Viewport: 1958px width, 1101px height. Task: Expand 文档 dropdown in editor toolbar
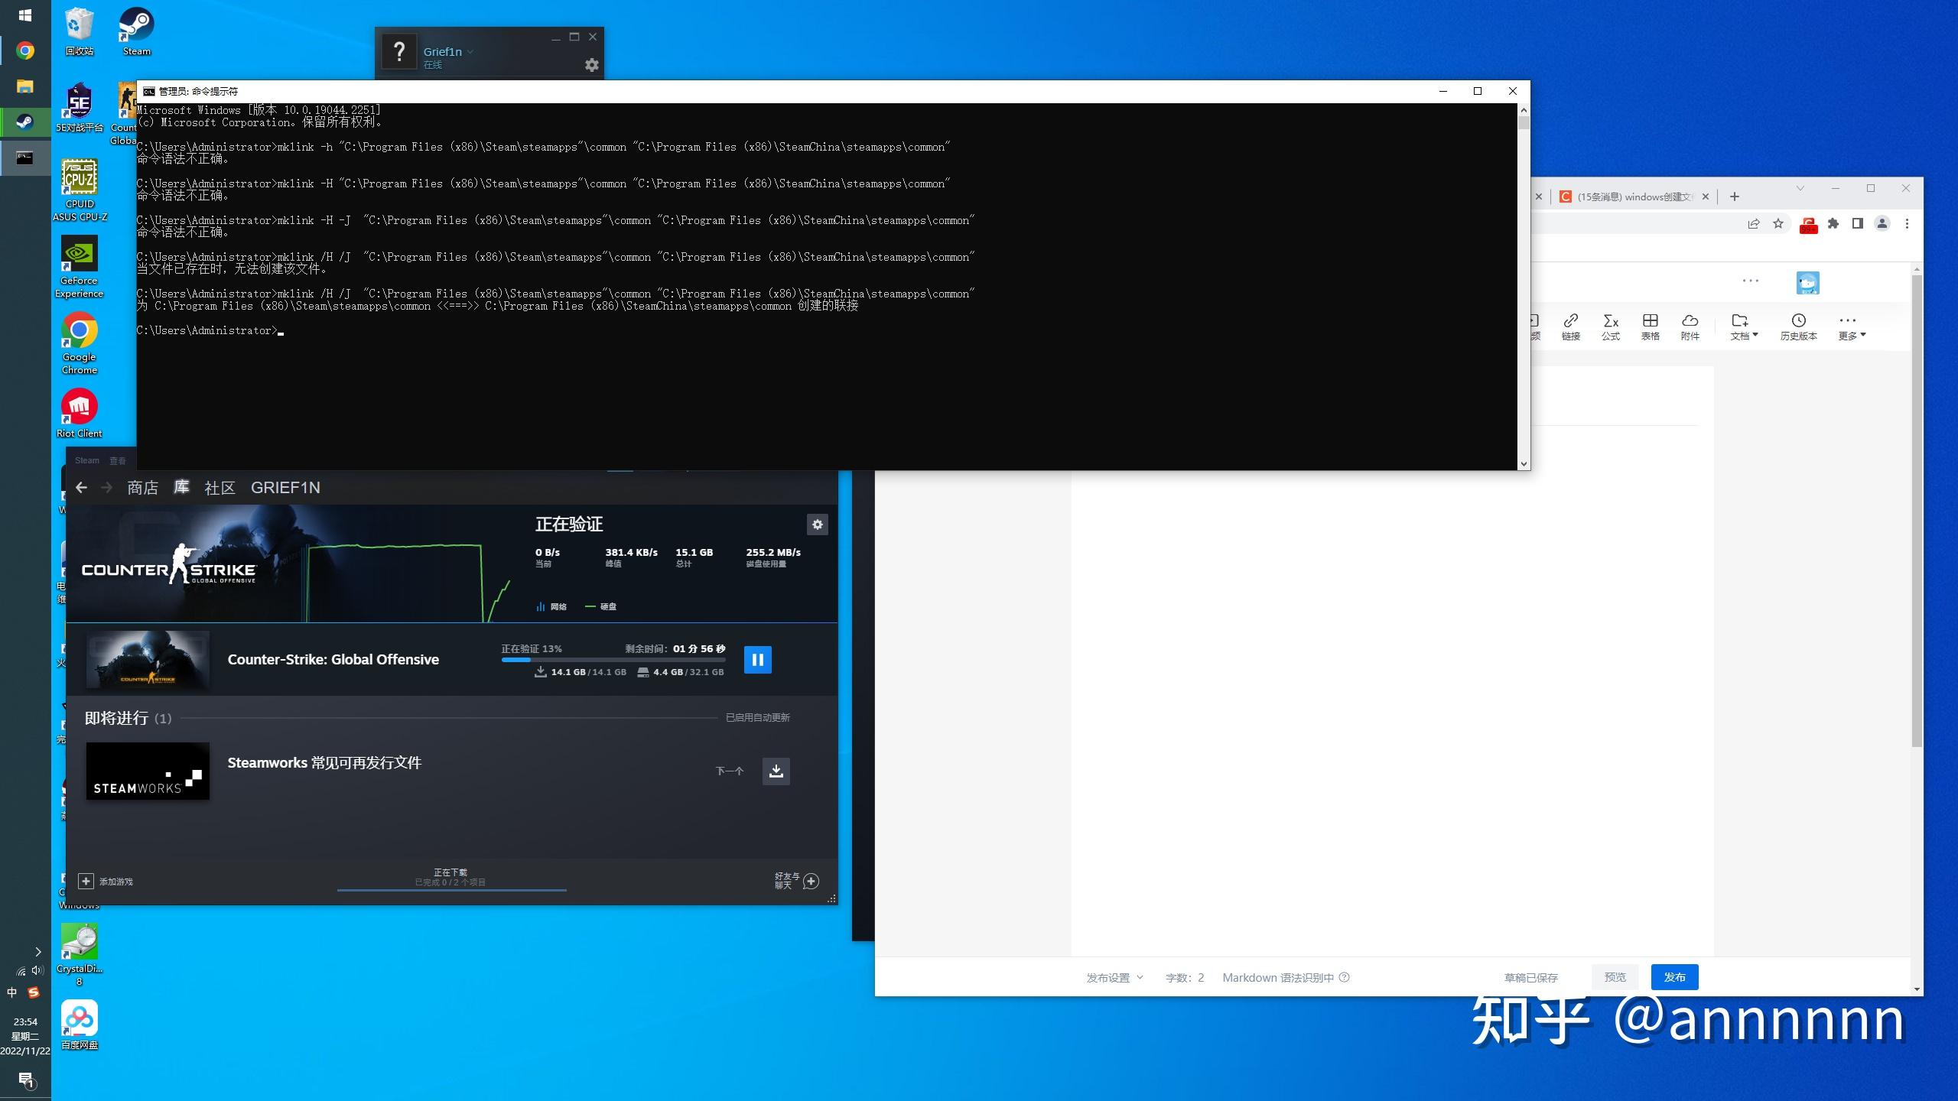[1743, 327]
